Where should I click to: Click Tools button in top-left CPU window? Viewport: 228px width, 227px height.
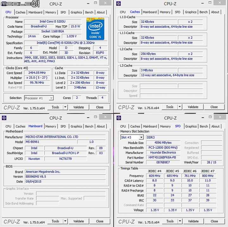55,107
